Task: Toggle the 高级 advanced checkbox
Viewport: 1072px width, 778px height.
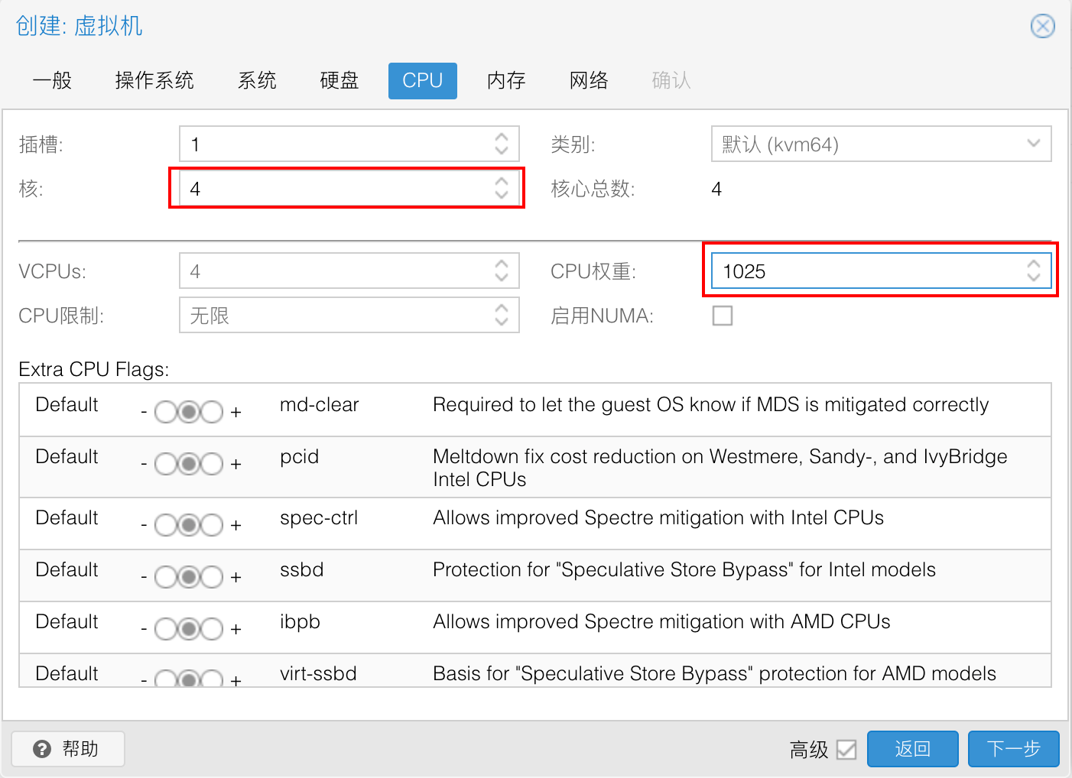Action: (846, 750)
